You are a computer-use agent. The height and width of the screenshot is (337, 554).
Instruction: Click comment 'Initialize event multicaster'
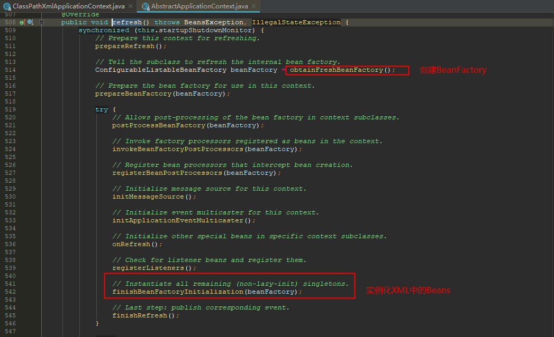pos(215,212)
